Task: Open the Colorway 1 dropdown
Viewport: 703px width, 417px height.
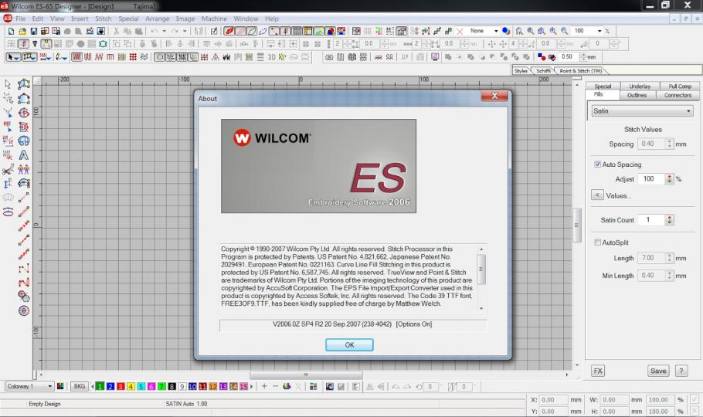Action: (x=30, y=386)
